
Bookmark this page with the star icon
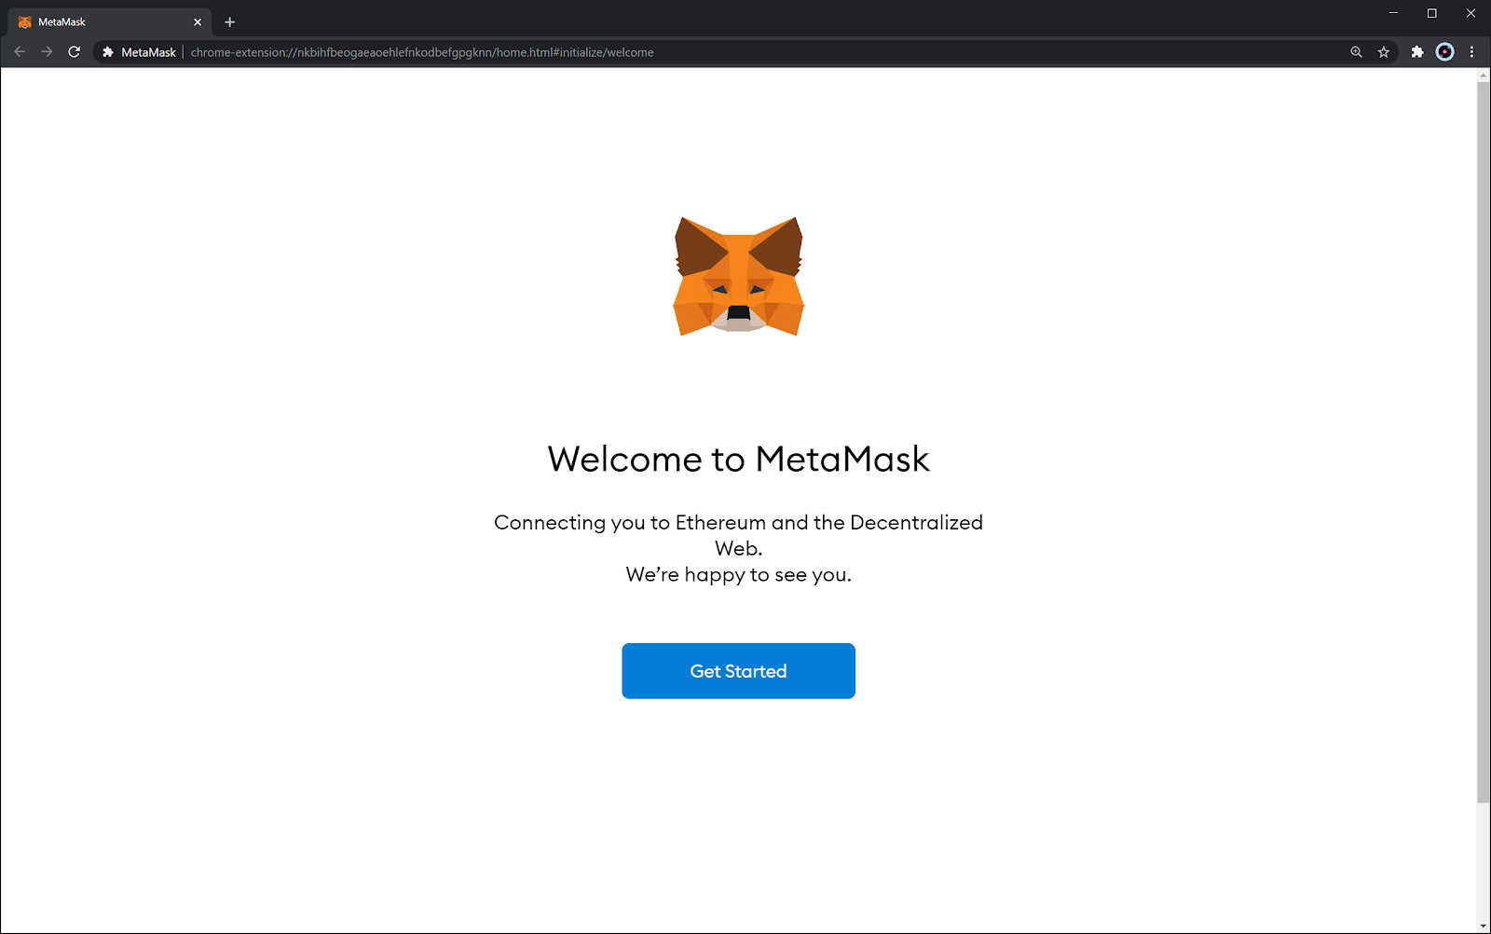coord(1384,52)
